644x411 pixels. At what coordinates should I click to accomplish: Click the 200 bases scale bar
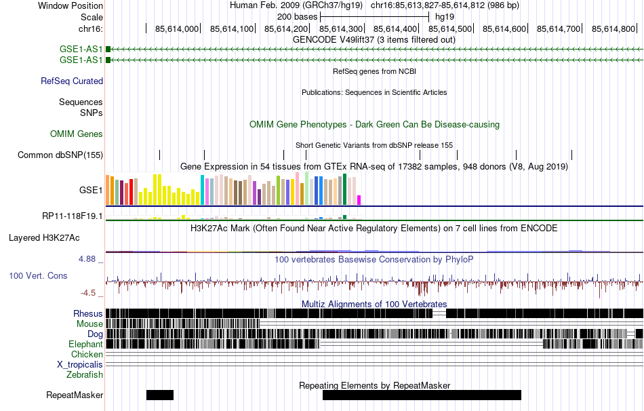pyautogui.click(x=375, y=17)
